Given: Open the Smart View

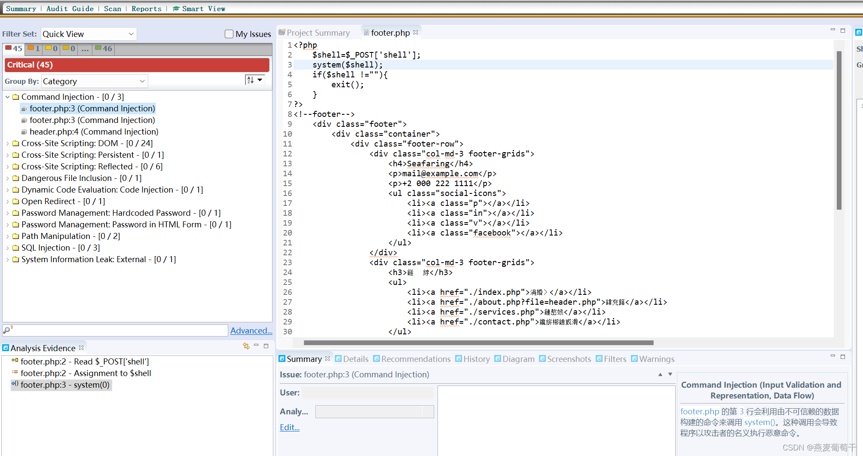Looking at the screenshot, I should [199, 9].
